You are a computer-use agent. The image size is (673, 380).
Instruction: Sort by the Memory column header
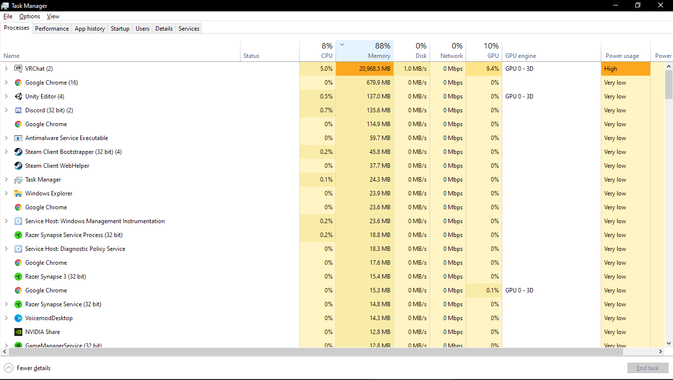click(365, 51)
